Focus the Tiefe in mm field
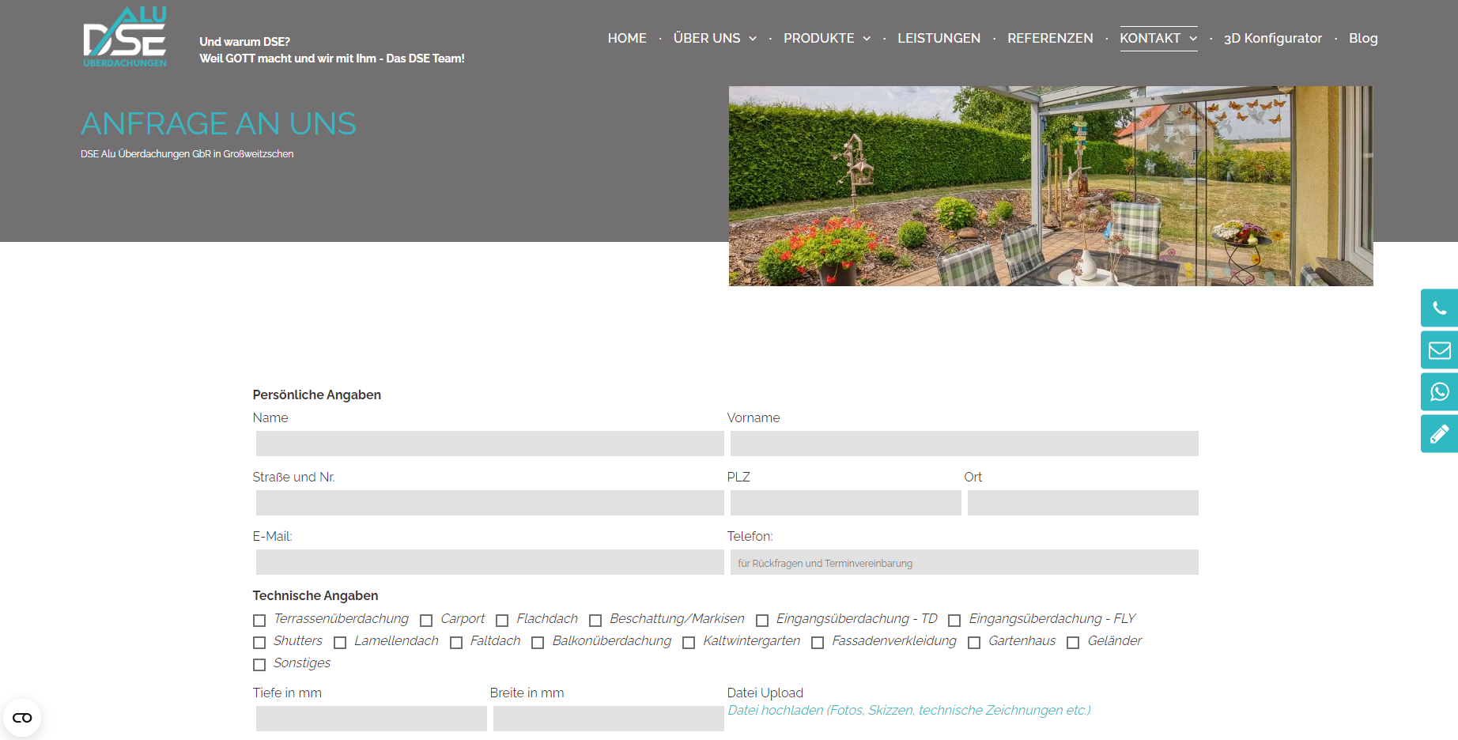 click(372, 719)
